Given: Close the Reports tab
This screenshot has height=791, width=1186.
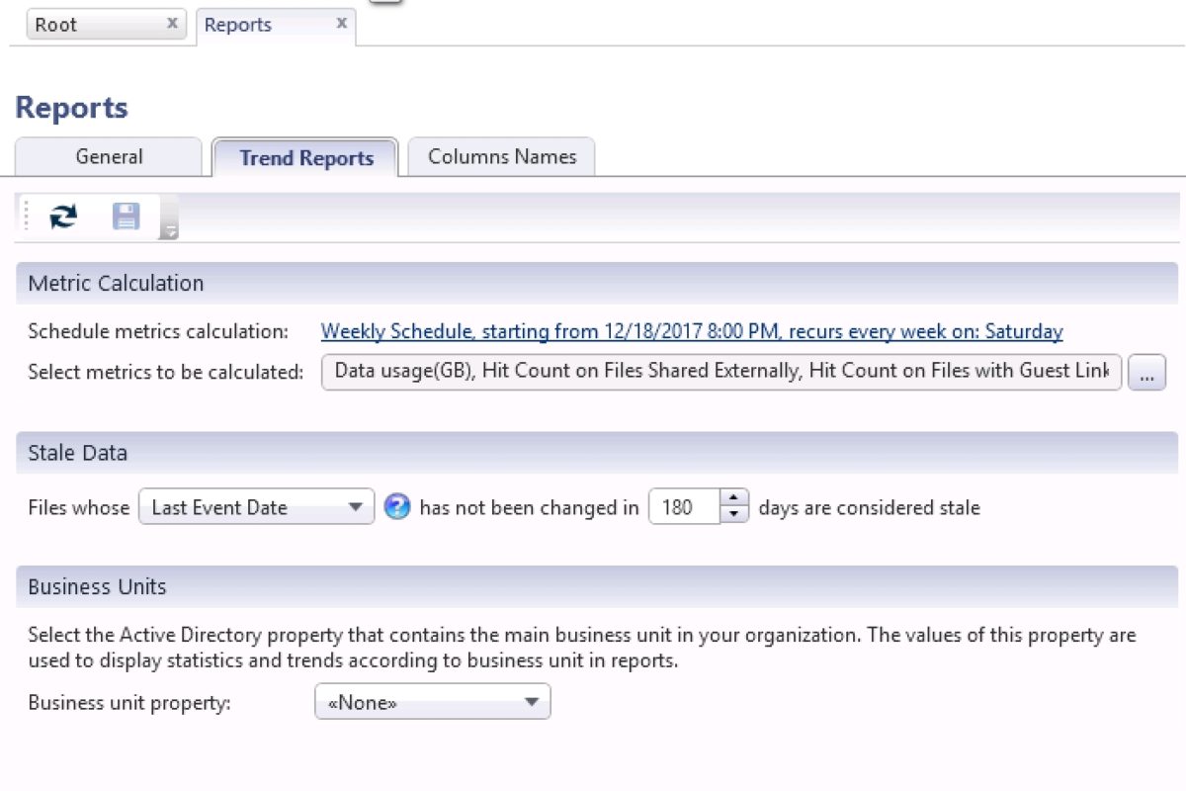Looking at the screenshot, I should click(x=341, y=23).
